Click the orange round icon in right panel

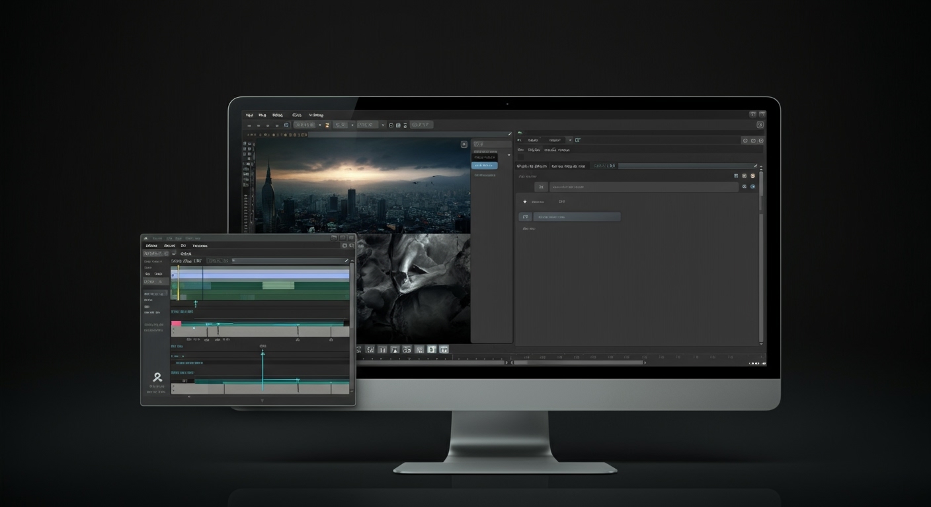click(x=752, y=176)
